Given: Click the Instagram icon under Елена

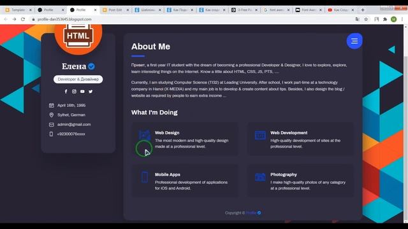Looking at the screenshot, I should coord(74,92).
